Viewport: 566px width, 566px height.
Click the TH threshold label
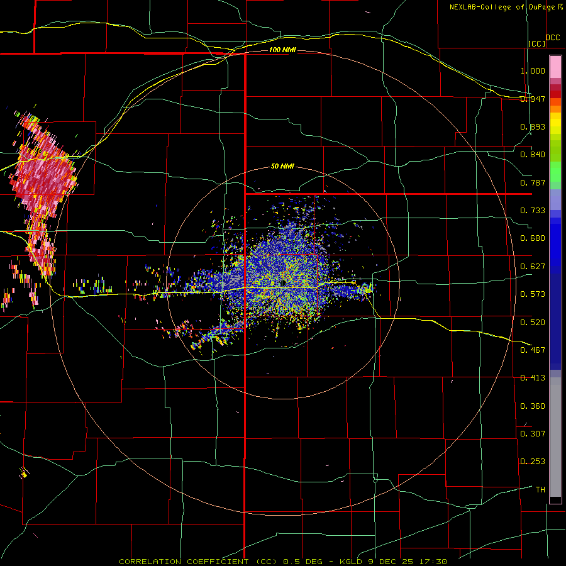pos(540,490)
